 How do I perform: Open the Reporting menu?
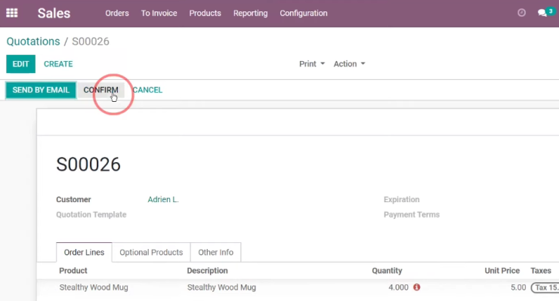[x=250, y=13]
